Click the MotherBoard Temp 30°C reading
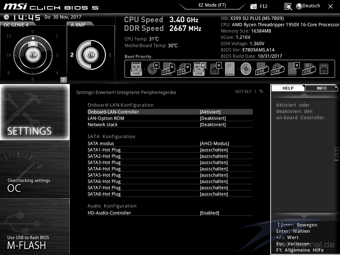The image size is (340, 255). [x=151, y=45]
